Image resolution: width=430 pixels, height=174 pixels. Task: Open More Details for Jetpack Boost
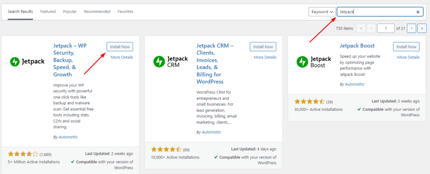tap(408, 57)
